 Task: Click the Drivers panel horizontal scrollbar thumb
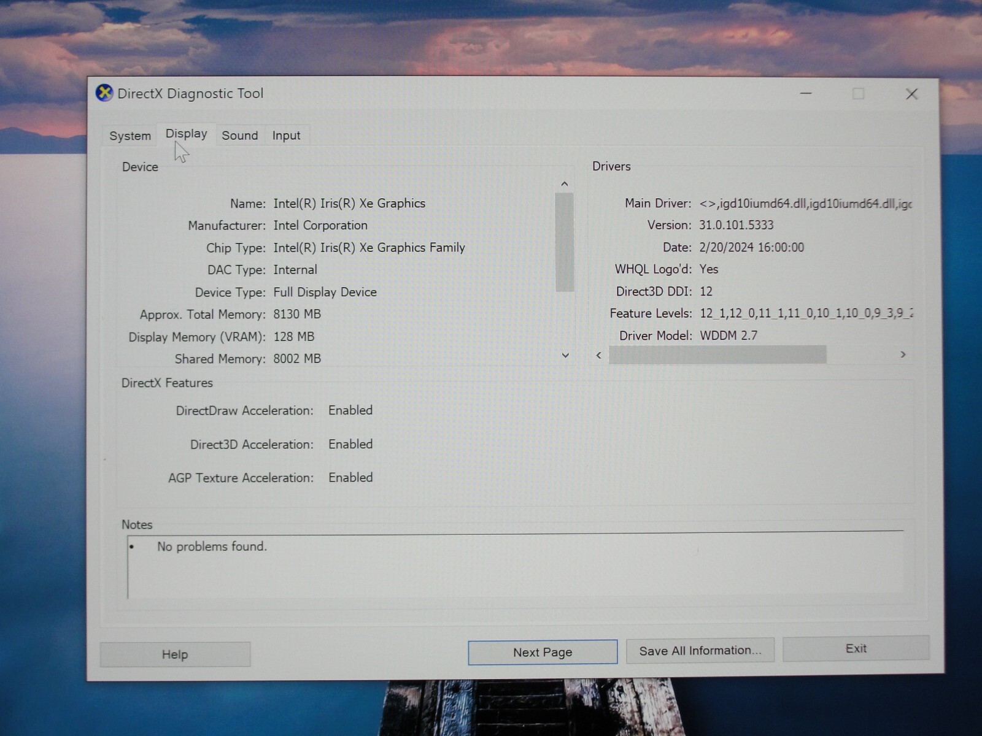[x=717, y=355]
